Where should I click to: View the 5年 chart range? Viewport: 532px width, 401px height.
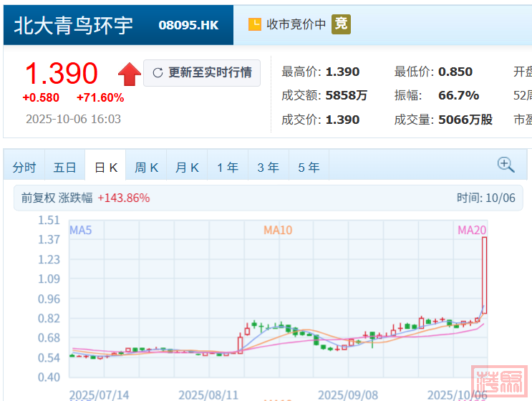(309, 168)
